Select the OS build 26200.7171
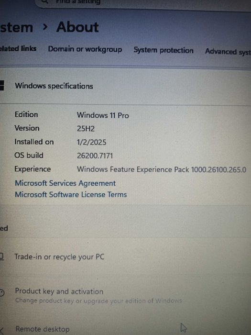The image size is (251, 335). pos(95,156)
